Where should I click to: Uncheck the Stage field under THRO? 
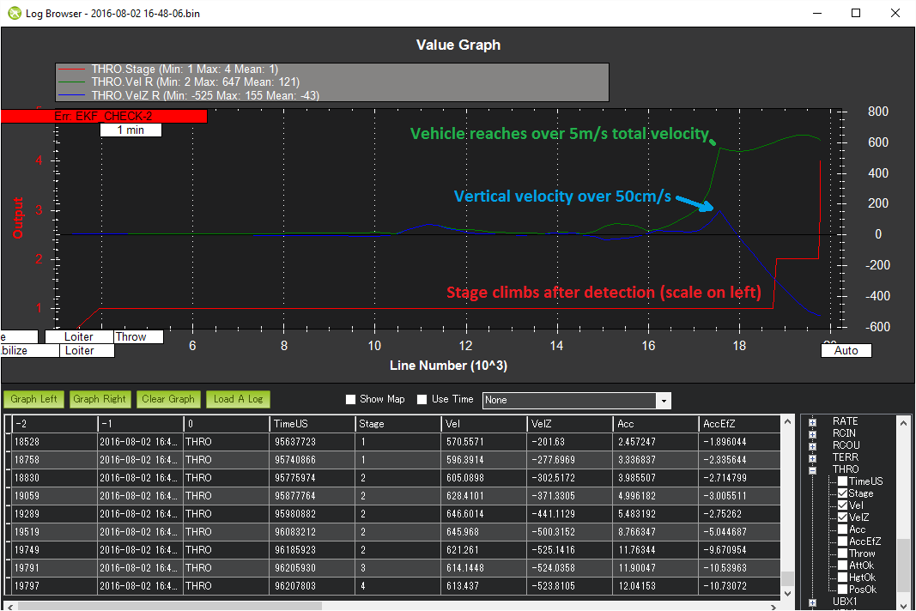(842, 493)
